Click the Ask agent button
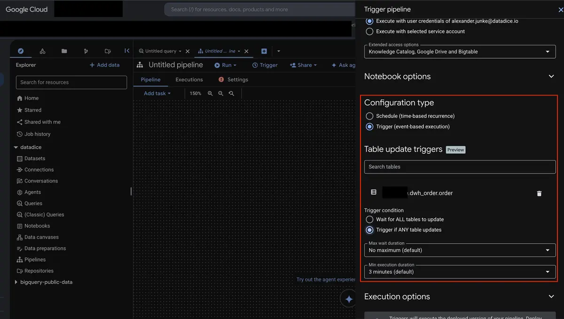 point(343,65)
